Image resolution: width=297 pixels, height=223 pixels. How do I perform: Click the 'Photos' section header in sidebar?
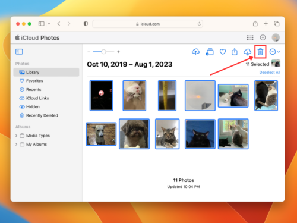(22, 64)
